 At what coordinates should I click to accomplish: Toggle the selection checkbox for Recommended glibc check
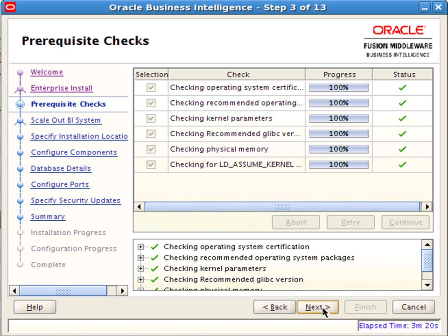click(x=151, y=134)
